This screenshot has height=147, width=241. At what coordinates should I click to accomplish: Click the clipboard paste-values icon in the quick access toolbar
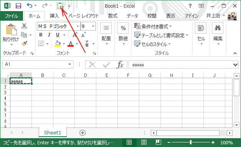60,6
